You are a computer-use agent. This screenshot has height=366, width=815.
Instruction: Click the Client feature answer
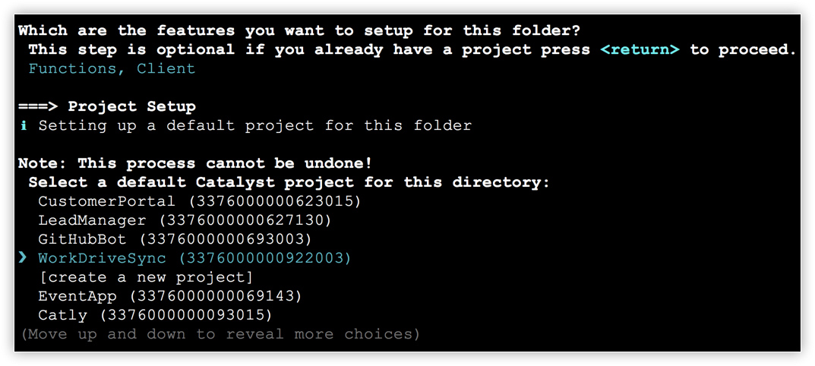166,68
